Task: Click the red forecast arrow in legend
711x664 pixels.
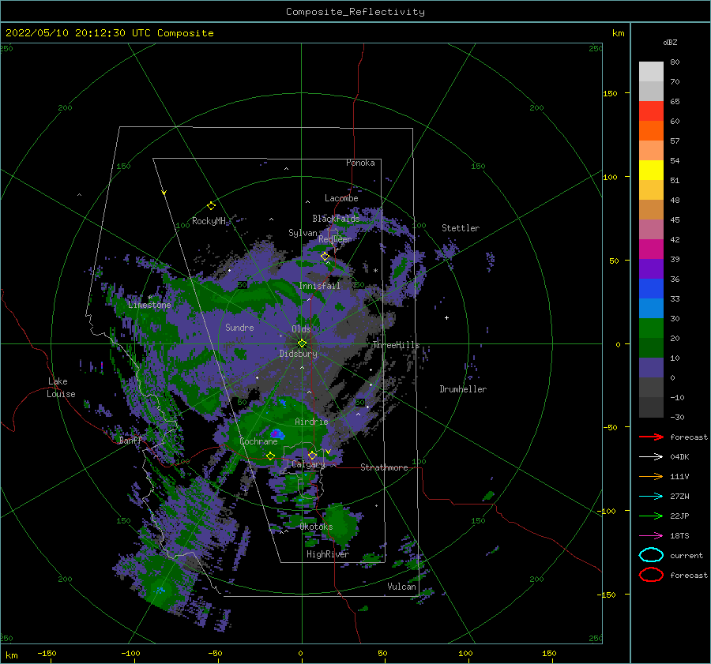Action: [x=651, y=437]
